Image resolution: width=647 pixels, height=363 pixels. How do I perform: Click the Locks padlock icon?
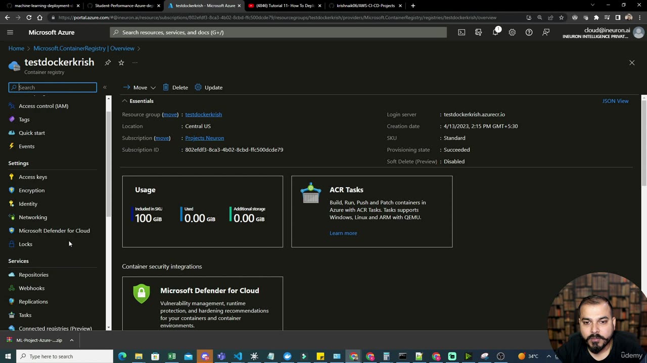(x=12, y=244)
